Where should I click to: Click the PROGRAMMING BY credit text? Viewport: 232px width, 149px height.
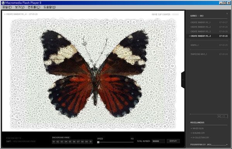tap(201, 145)
